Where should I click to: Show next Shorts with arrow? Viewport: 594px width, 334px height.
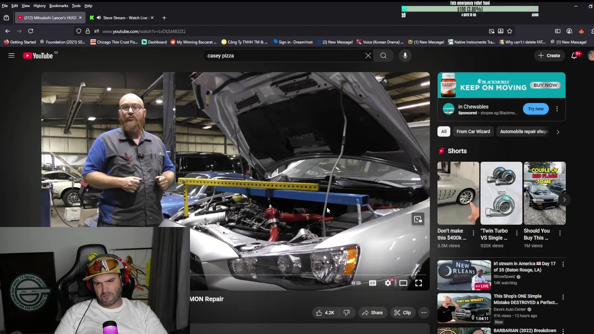[x=564, y=200]
